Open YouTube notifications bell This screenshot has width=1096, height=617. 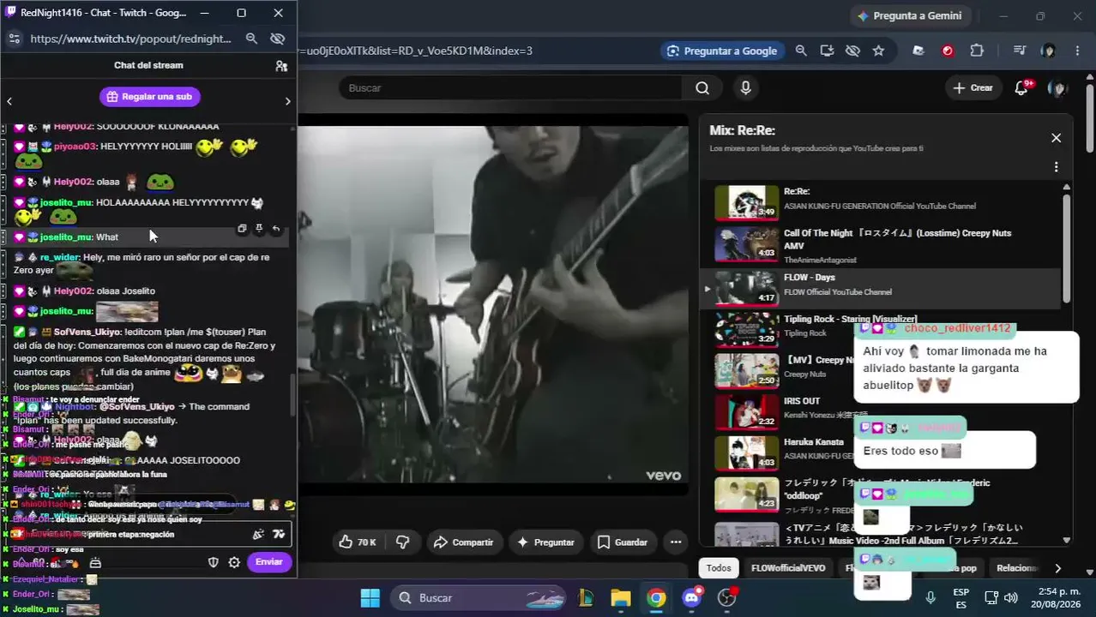tap(1021, 88)
